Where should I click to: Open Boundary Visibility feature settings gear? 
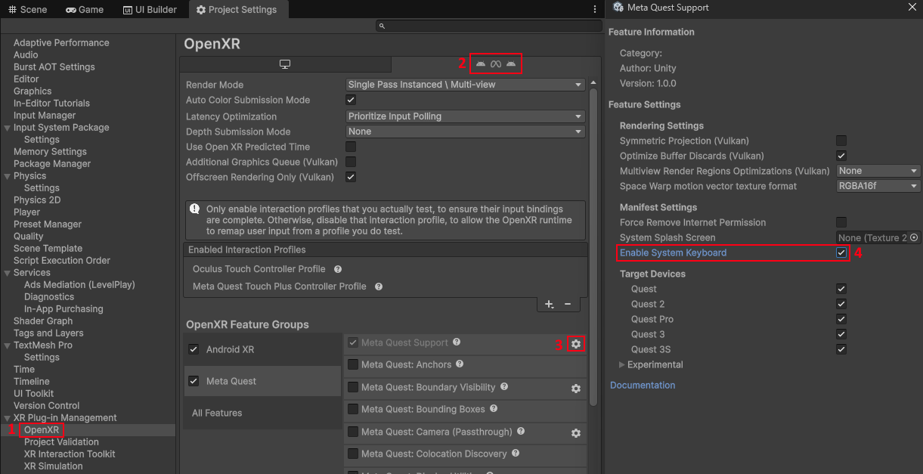[576, 389]
